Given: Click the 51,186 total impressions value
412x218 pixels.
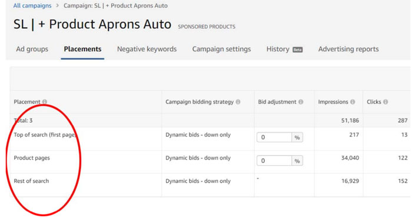Looking at the screenshot, I should coord(350,120).
